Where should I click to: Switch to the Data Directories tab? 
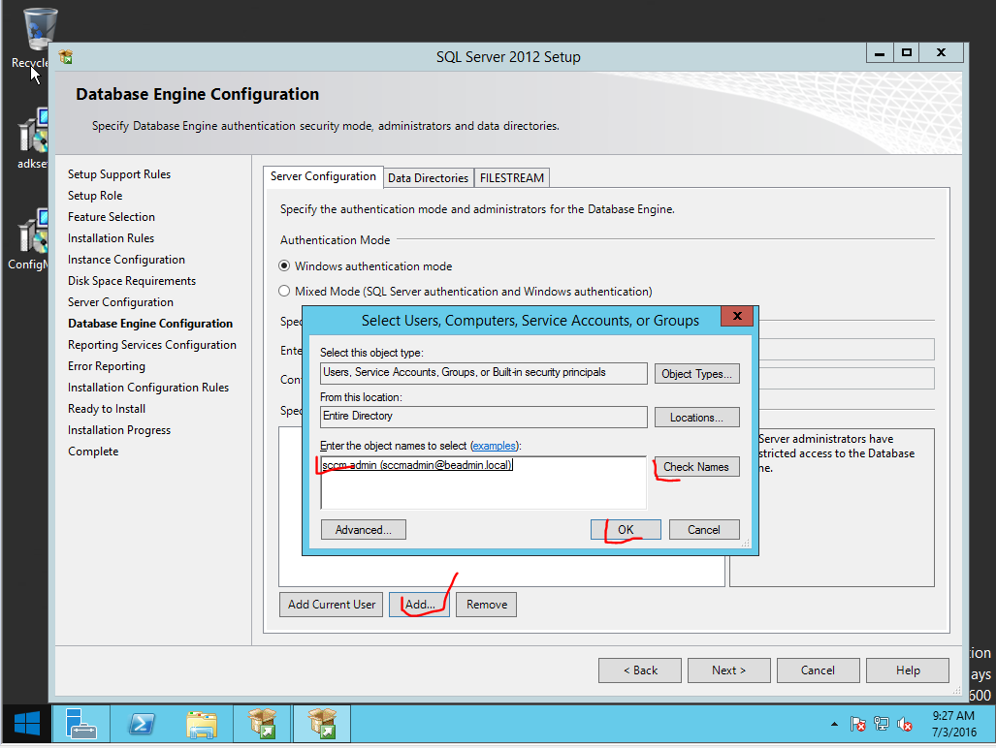point(428,178)
